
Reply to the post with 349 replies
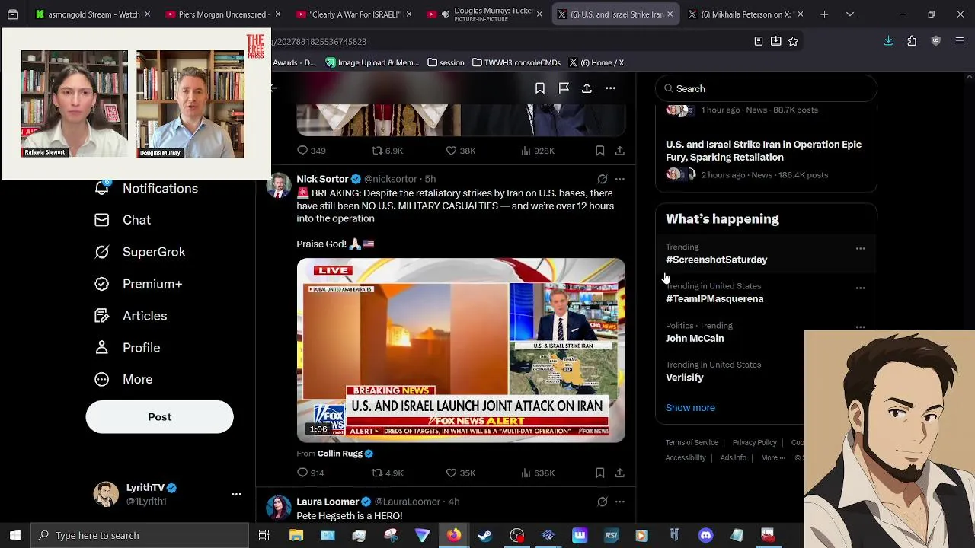(x=311, y=151)
